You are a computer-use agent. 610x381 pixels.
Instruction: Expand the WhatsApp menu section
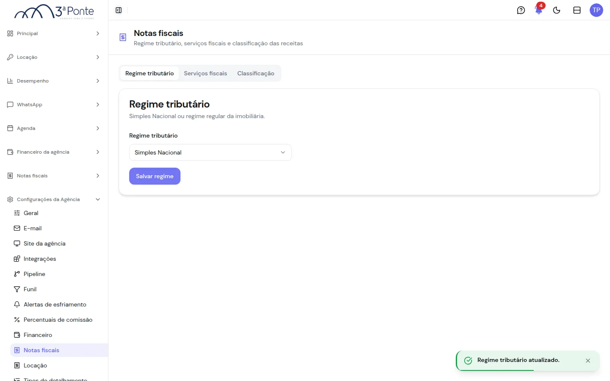click(54, 105)
